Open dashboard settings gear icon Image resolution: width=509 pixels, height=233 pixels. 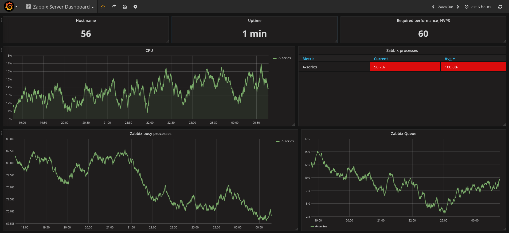point(135,7)
